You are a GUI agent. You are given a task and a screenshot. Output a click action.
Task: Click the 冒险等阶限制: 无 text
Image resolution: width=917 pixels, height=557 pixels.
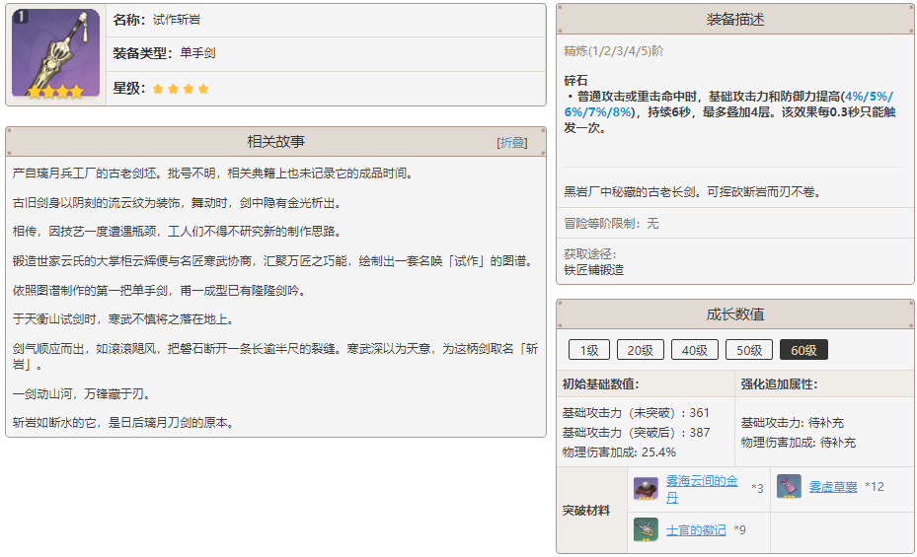pyautogui.click(x=611, y=223)
